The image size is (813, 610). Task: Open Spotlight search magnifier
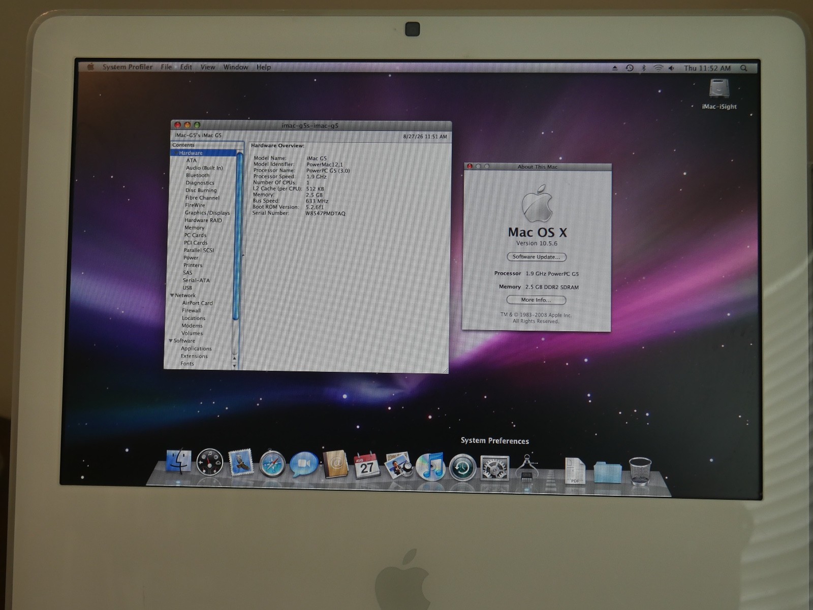(x=744, y=68)
